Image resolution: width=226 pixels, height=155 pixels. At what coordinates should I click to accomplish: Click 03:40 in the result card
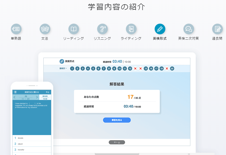128,106
